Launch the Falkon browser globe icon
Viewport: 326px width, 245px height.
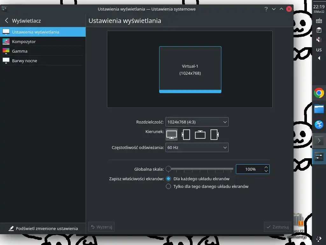[319, 125]
